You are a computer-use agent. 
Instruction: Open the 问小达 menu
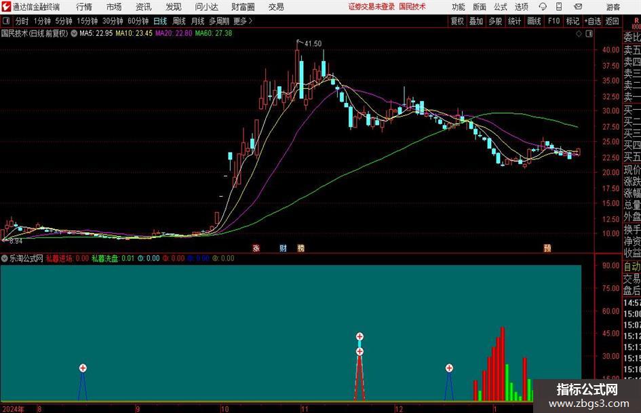tap(206, 7)
